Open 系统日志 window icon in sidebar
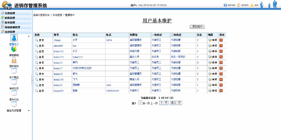 point(14,82)
